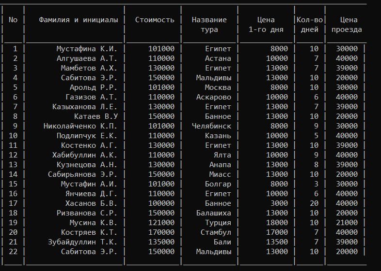
Task: Click the cost value '135000'
Action: pos(161,242)
